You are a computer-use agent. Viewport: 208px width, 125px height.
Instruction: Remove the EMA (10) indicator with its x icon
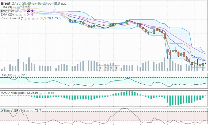tap(25, 11)
